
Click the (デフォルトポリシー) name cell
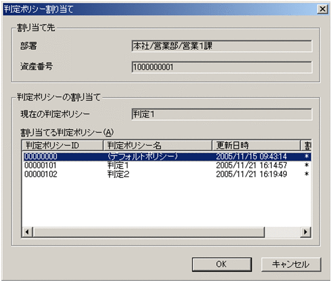click(x=142, y=156)
